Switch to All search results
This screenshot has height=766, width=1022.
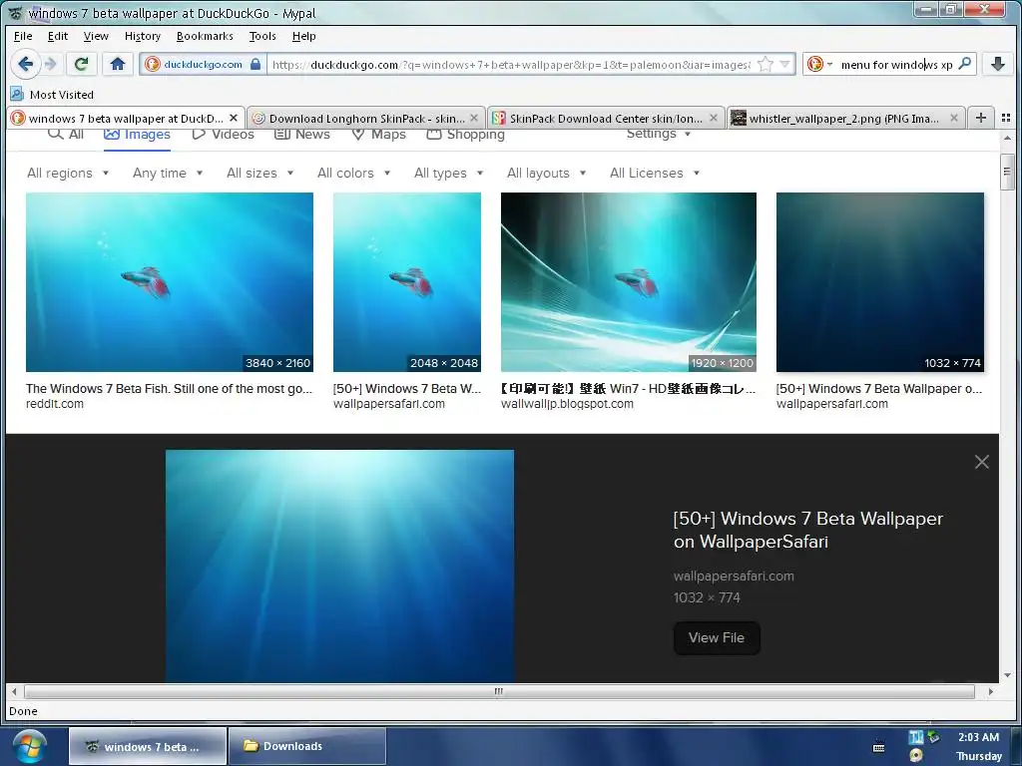tap(66, 134)
